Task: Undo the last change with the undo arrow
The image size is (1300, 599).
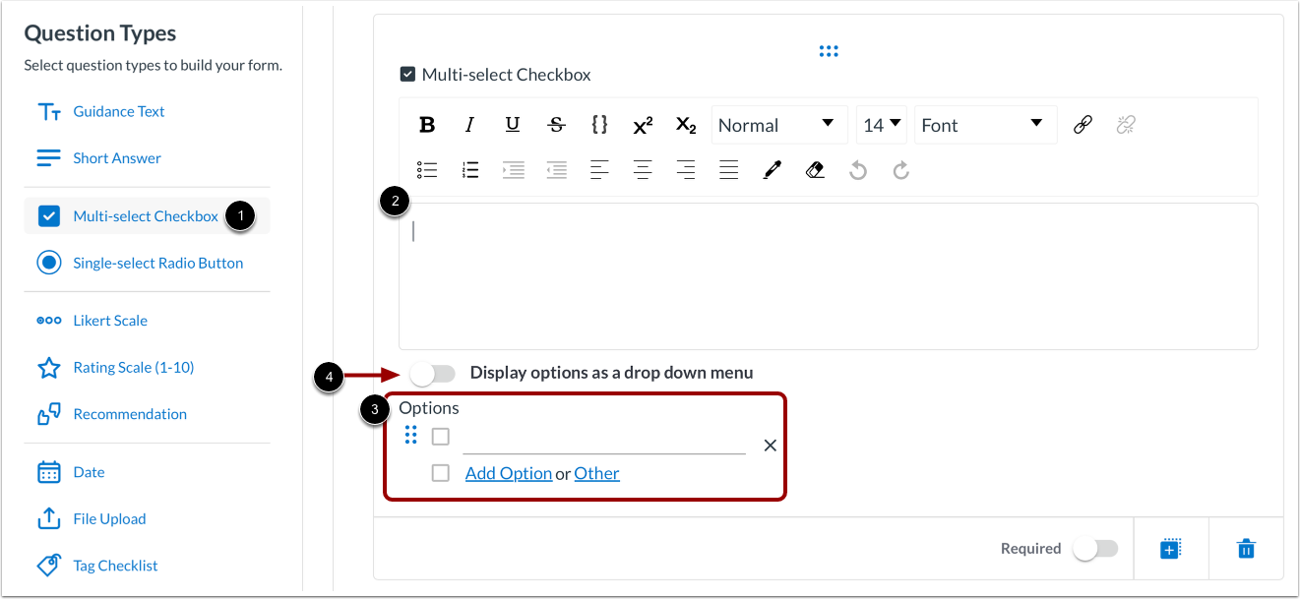Action: 857,169
